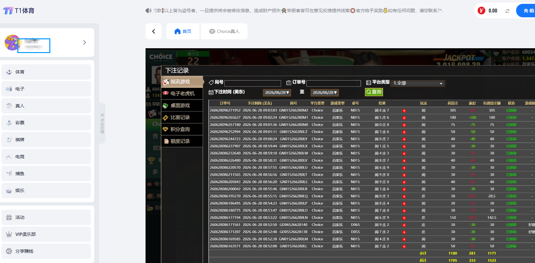Open the end date 2026/06/28 picker

click(x=325, y=92)
